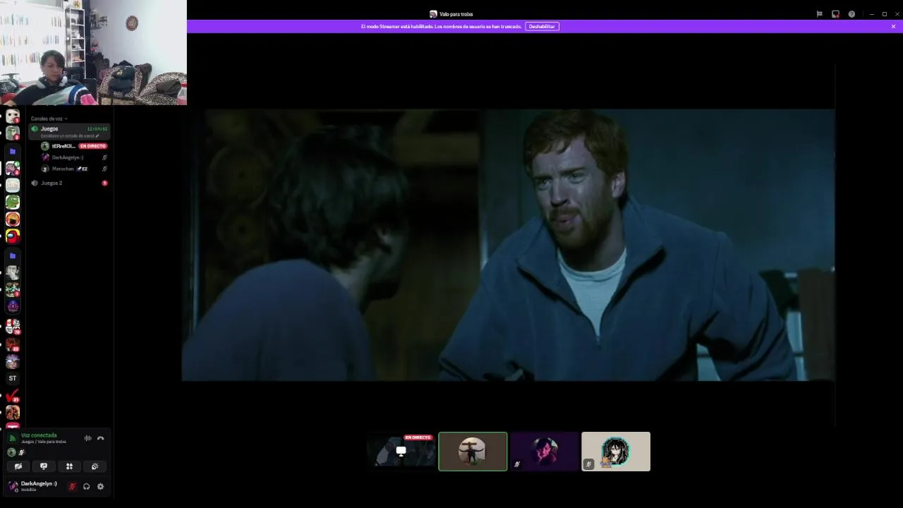Image resolution: width=903 pixels, height=508 pixels.
Task: Open the soundboard in voice panel
Action: 95,466
